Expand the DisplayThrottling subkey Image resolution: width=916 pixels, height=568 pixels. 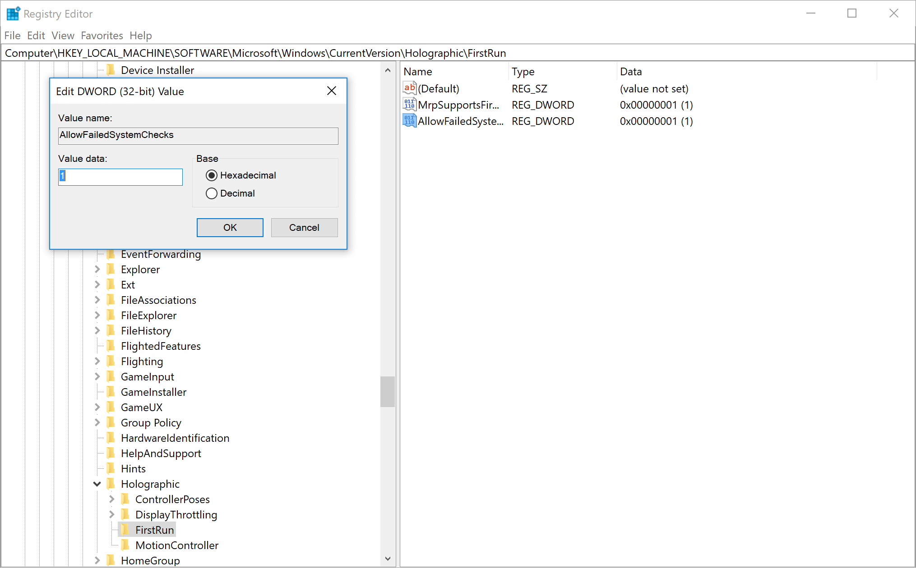(111, 514)
